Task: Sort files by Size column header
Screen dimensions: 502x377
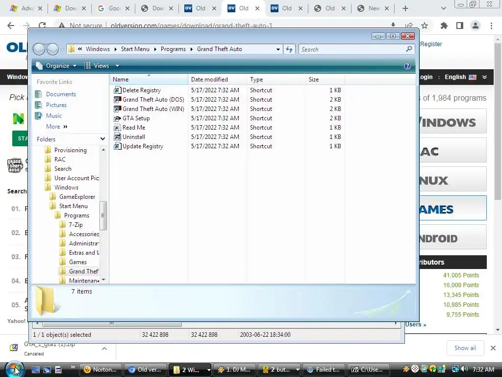Action: coord(326,80)
